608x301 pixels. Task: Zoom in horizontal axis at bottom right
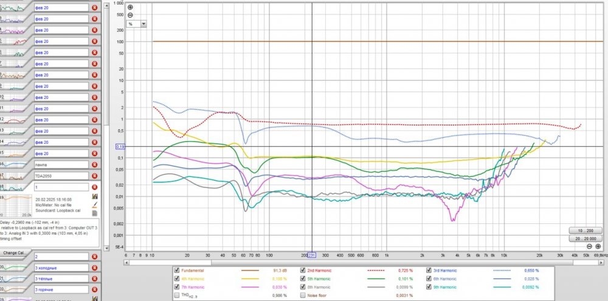tap(598, 247)
